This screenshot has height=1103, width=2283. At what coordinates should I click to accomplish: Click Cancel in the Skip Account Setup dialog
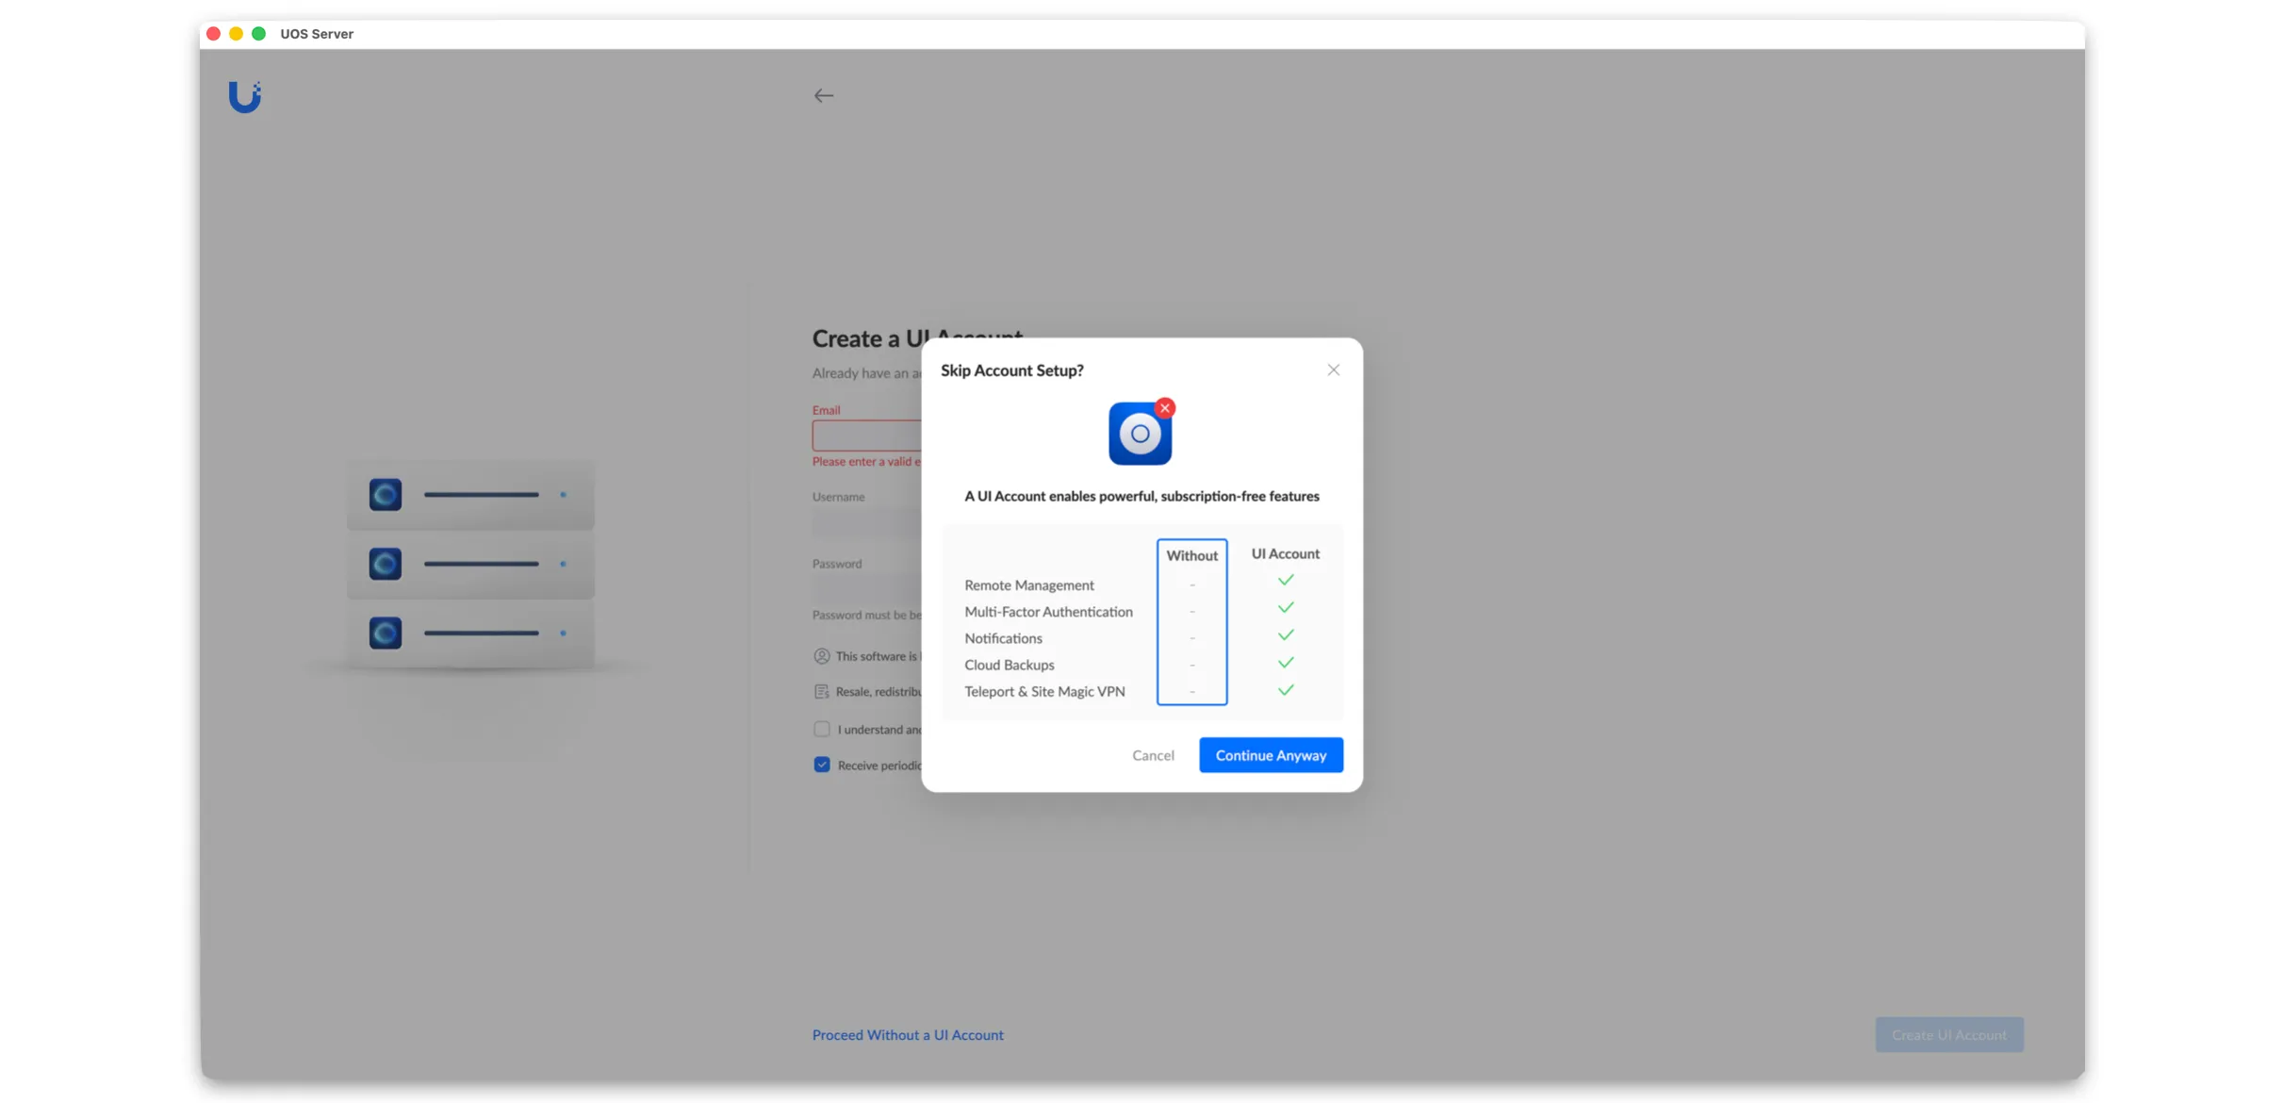[1153, 754]
